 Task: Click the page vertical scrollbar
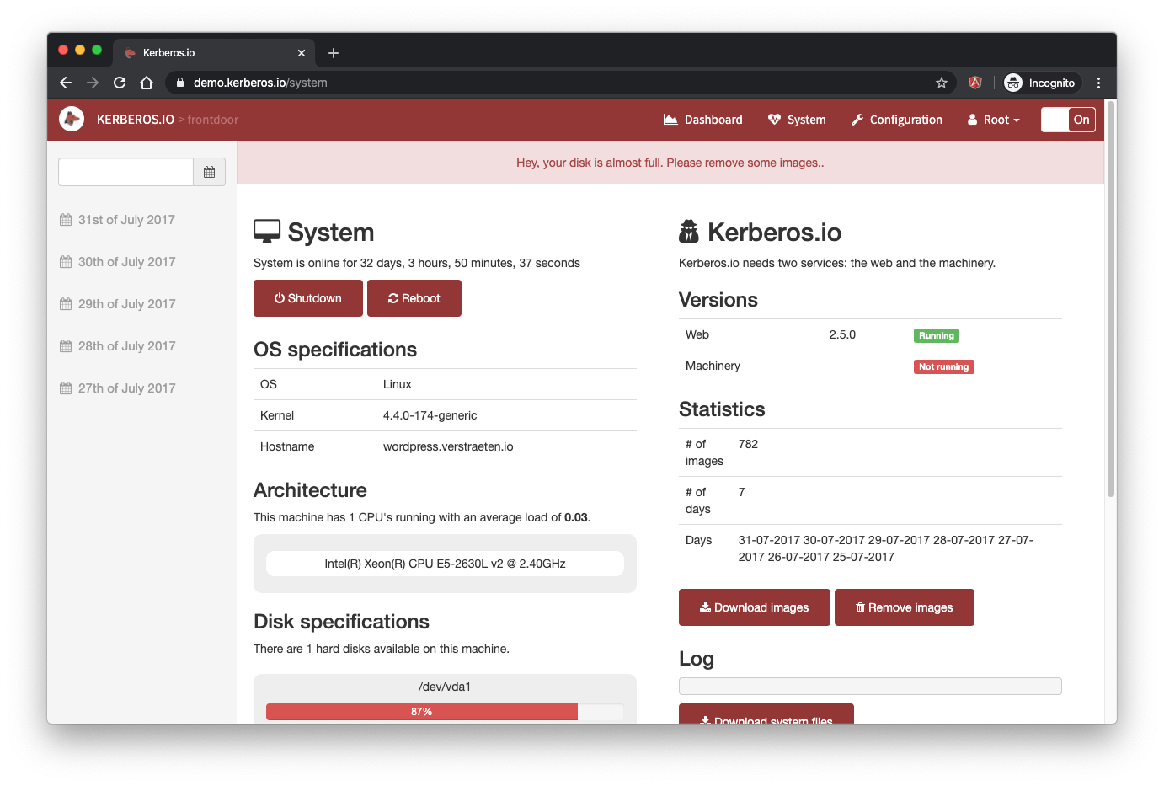(1111, 299)
